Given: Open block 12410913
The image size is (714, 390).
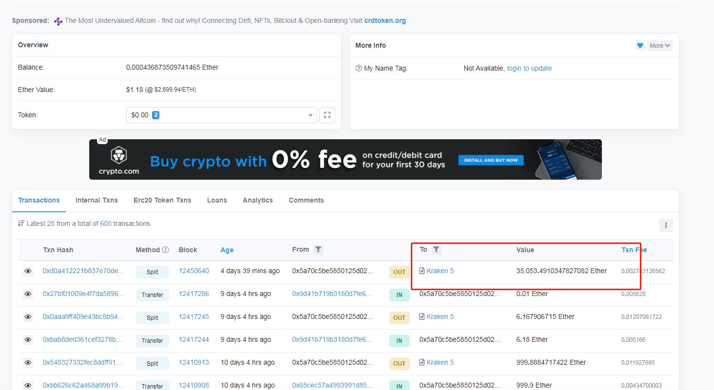Looking at the screenshot, I should 194,363.
